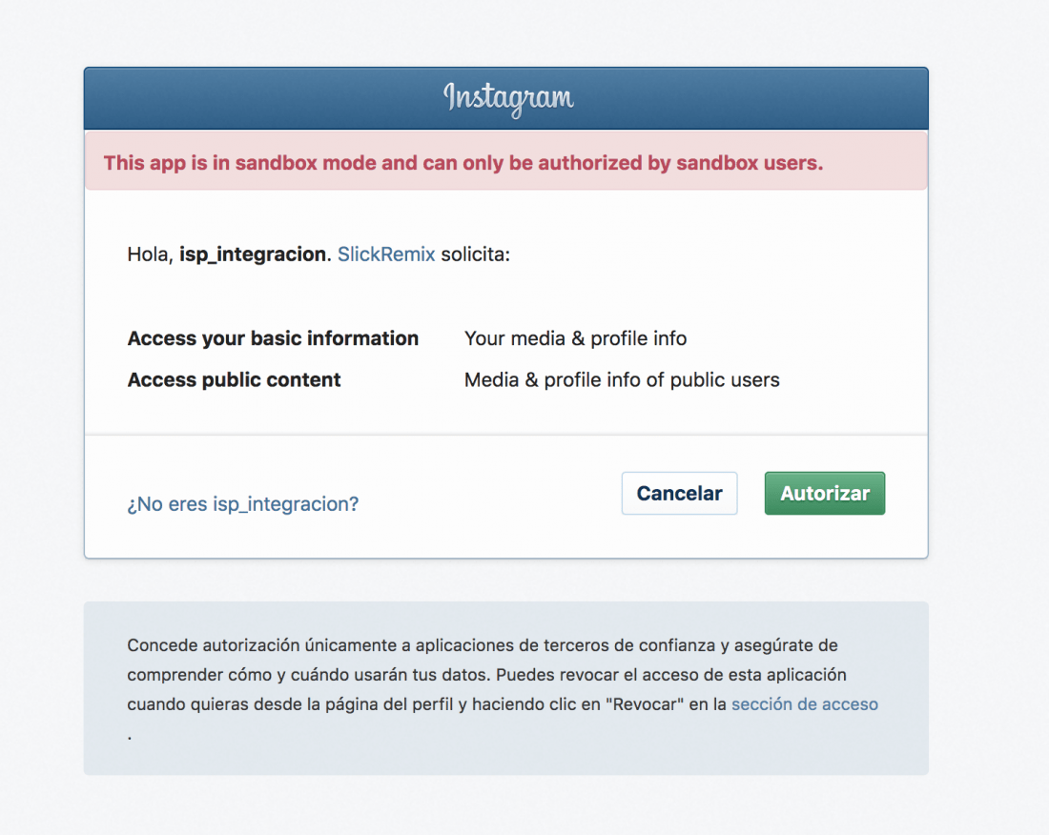Click "Media & profile info of public users" text
This screenshot has height=835, width=1049.
pyautogui.click(x=622, y=379)
